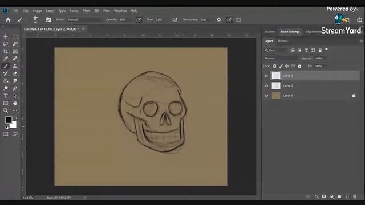Open layer filter Kind dropdown
This screenshot has width=365, height=205.
(275, 50)
